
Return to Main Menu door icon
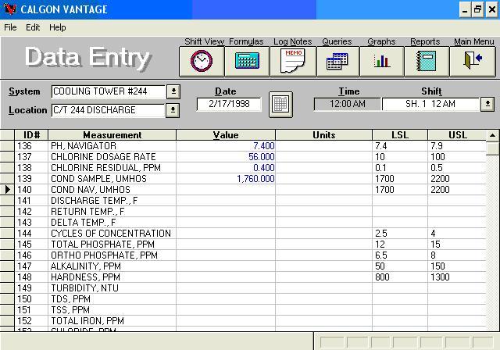[x=473, y=62]
